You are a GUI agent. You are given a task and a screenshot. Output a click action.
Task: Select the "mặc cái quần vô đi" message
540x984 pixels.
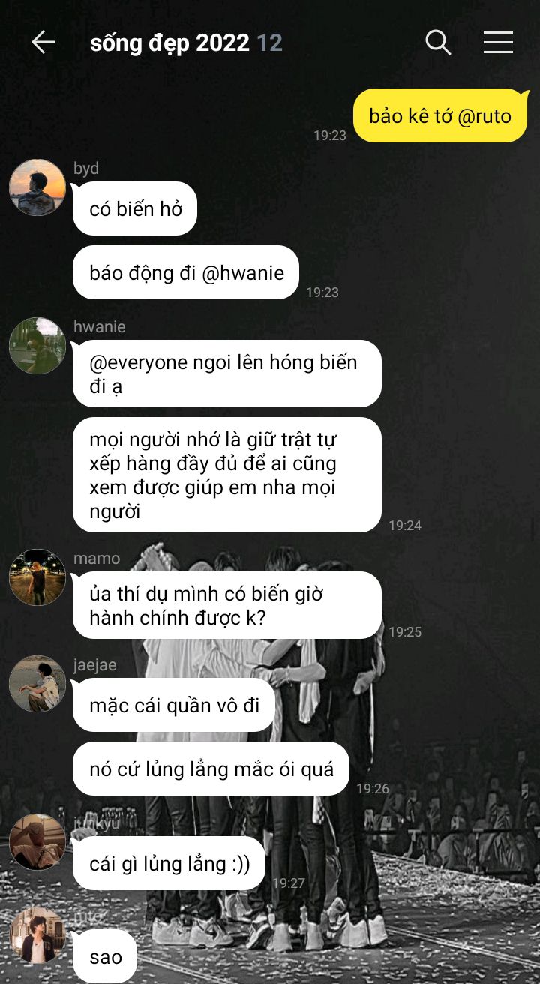click(174, 705)
